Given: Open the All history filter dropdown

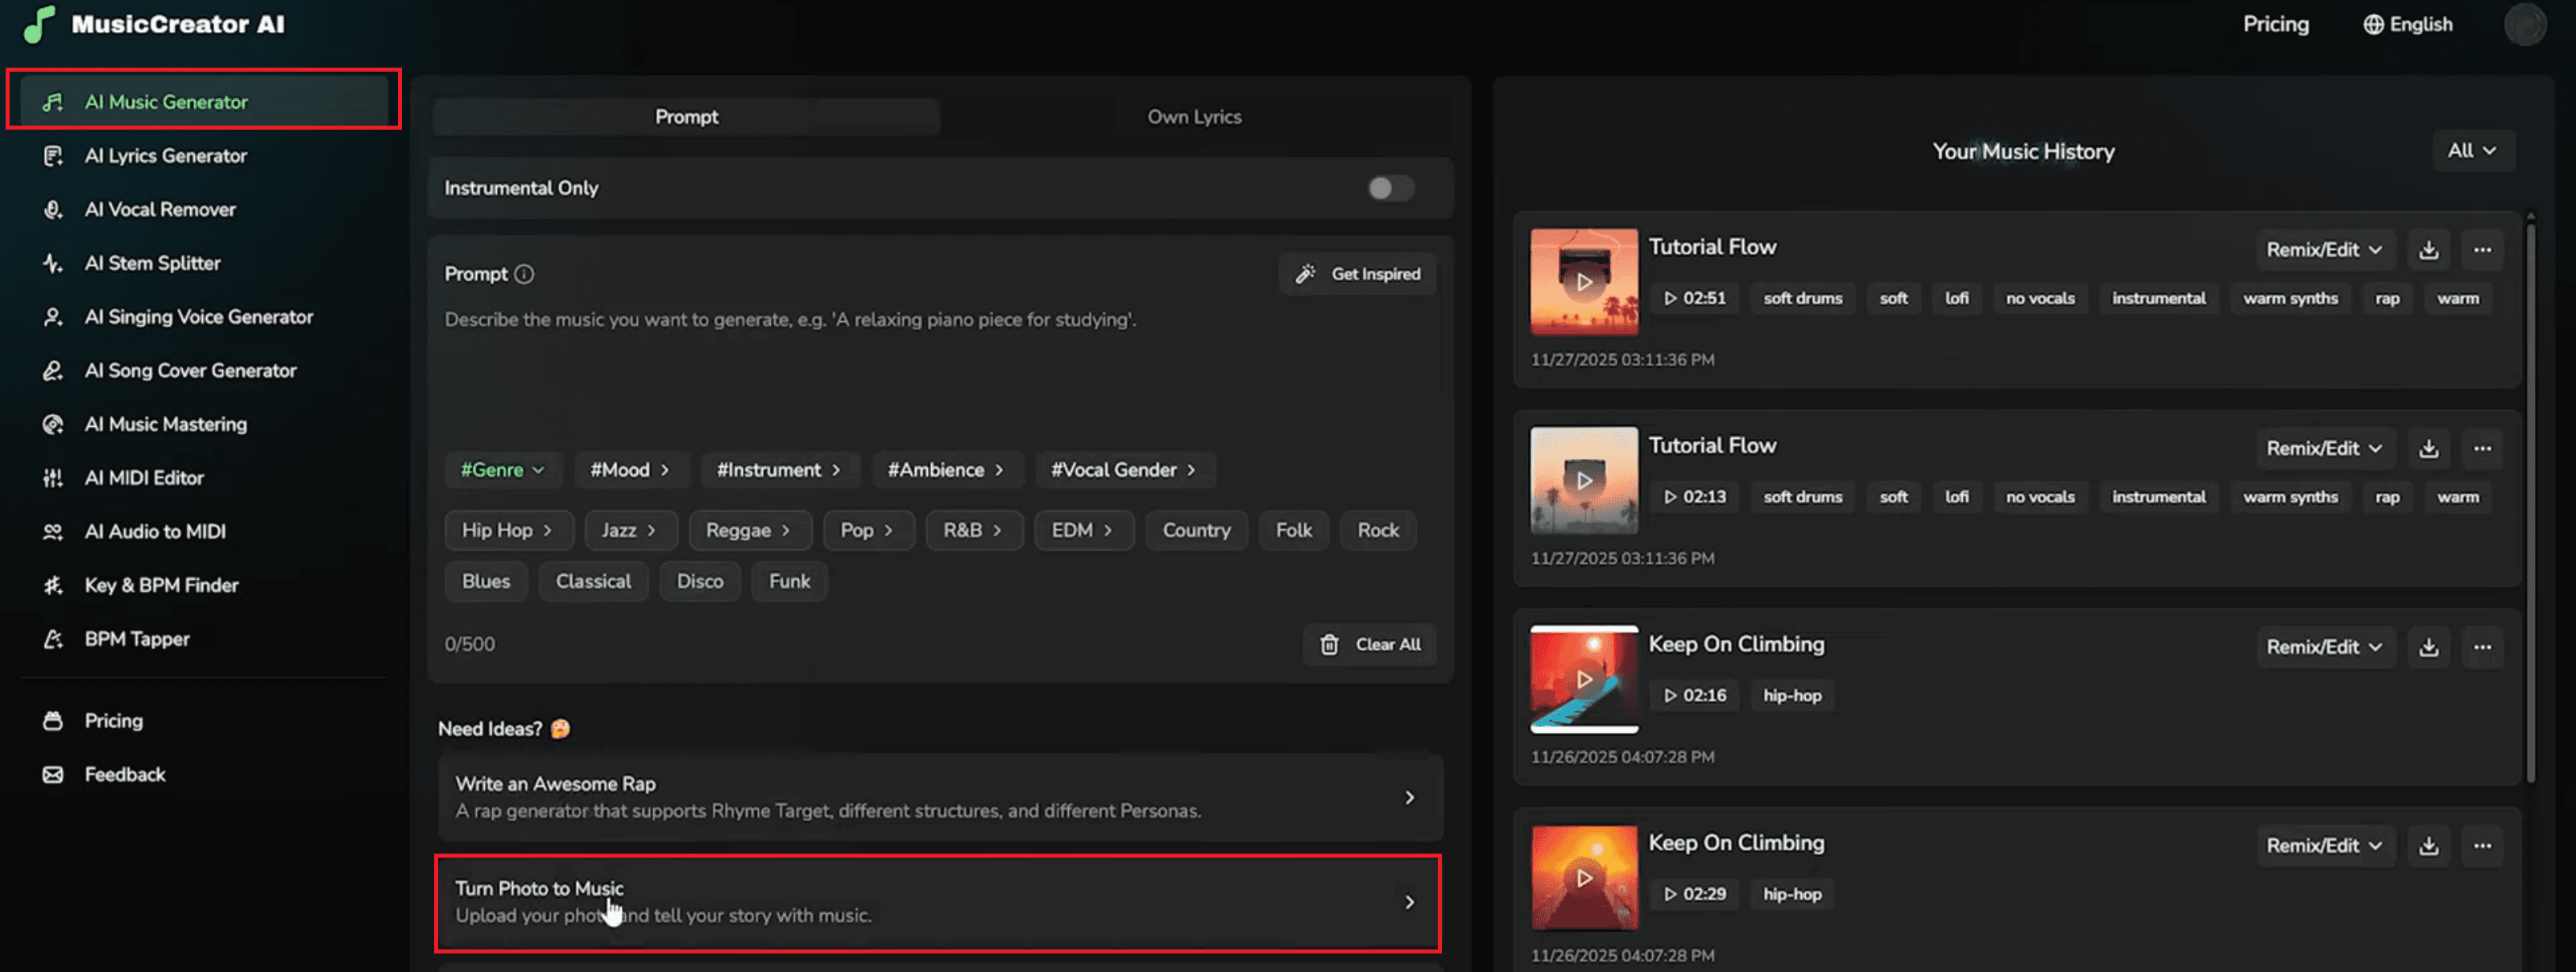Looking at the screenshot, I should point(2471,151).
